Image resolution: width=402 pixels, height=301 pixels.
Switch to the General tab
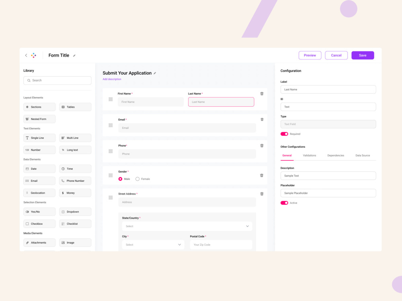pos(287,156)
